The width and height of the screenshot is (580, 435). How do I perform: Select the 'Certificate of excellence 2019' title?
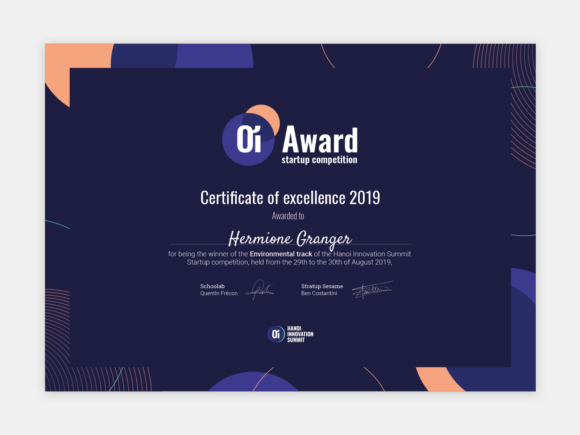tap(290, 198)
